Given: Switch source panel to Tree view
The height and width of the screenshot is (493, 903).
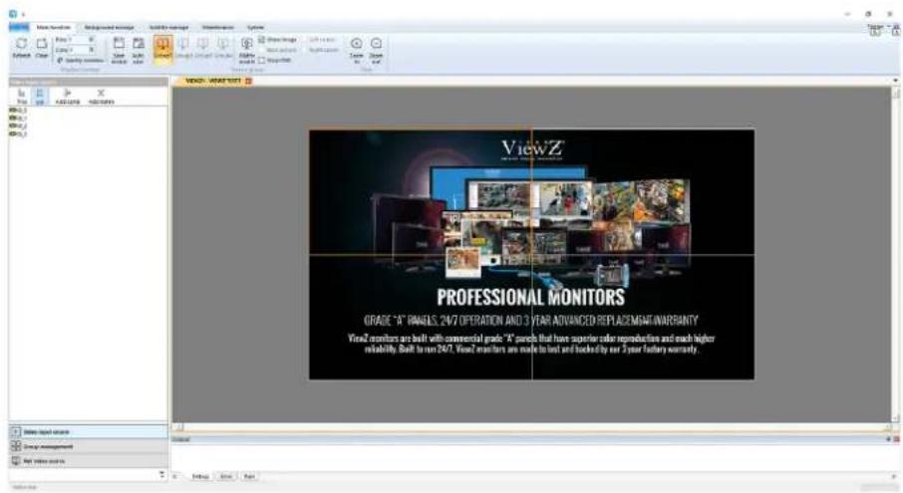Looking at the screenshot, I should click(x=22, y=96).
